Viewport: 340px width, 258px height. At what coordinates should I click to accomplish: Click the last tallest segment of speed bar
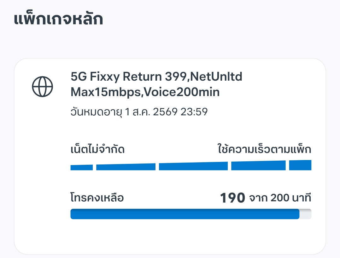(x=300, y=165)
